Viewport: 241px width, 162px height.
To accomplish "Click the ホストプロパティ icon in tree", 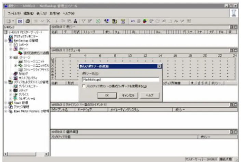I will 15,78.
